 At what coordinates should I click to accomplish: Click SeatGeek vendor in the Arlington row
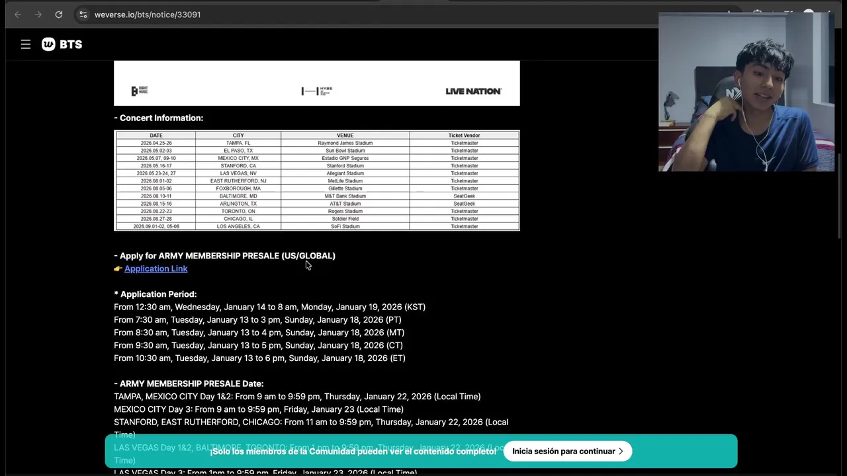[x=464, y=204]
